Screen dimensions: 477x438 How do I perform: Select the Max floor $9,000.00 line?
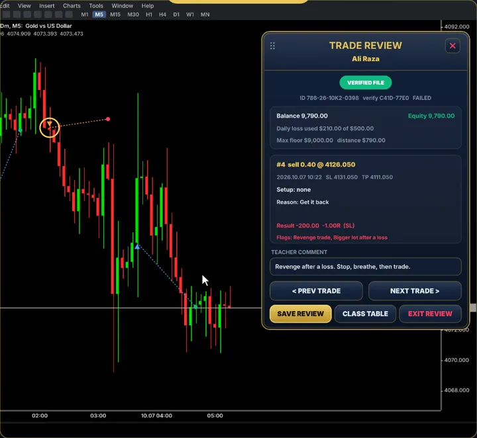click(x=331, y=140)
